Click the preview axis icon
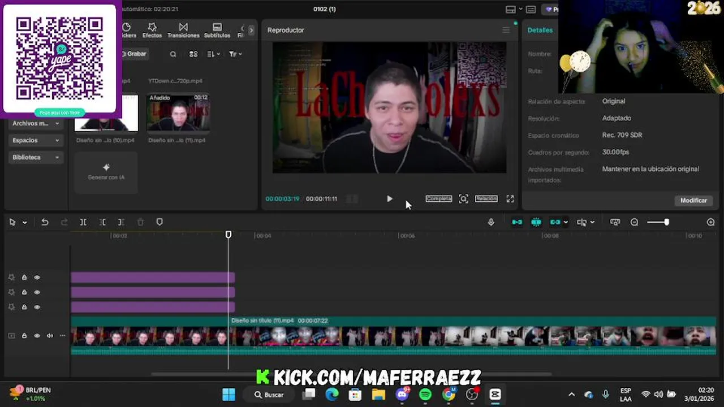Viewport: 724px width, 407px height. (581, 222)
